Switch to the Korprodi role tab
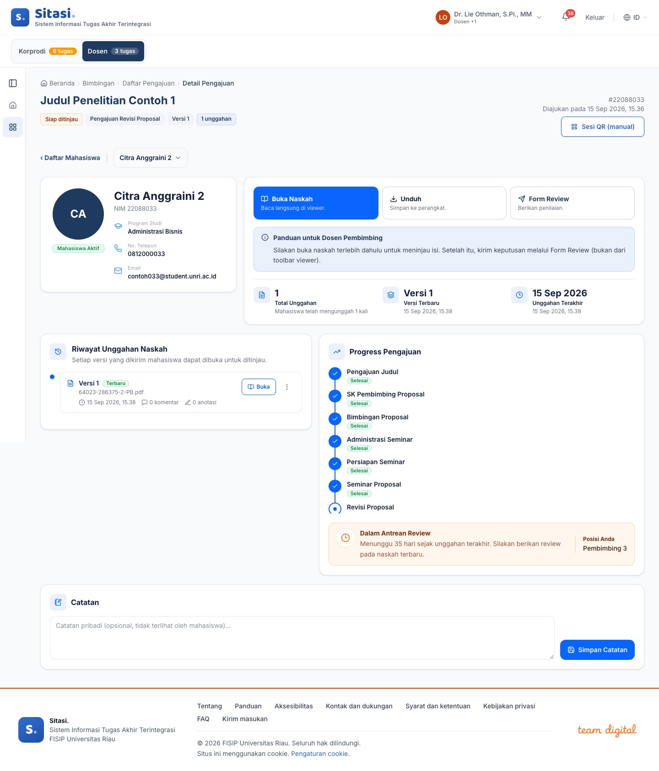The image size is (659, 771). click(48, 51)
